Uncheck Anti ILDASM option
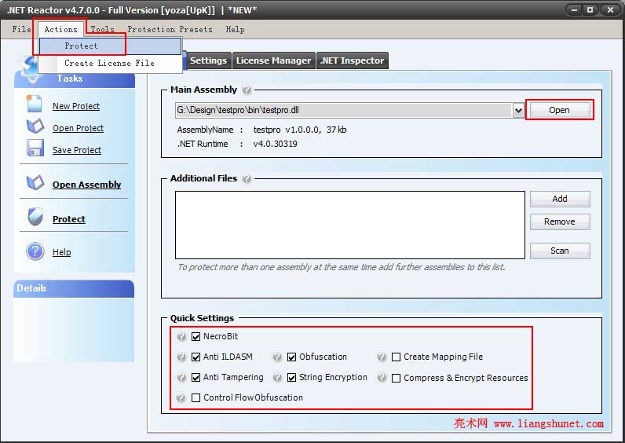The height and width of the screenshot is (443, 625). coord(196,357)
